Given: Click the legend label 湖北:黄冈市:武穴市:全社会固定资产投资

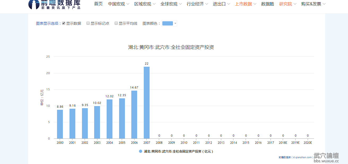Looking at the screenshot, I should (x=179, y=152).
